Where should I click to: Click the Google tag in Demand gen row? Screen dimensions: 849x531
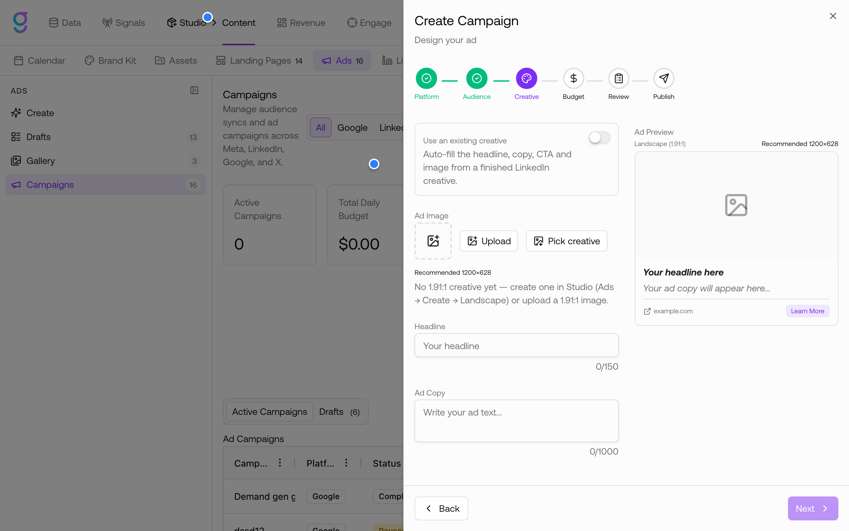tap(326, 496)
